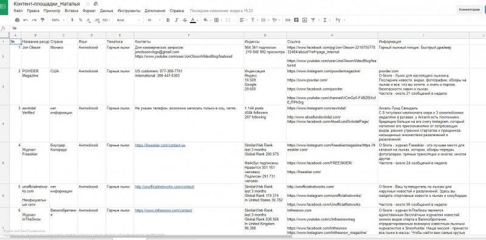The height and width of the screenshot is (240, 486).
Task: Select column H by its header
Action: 332,35
